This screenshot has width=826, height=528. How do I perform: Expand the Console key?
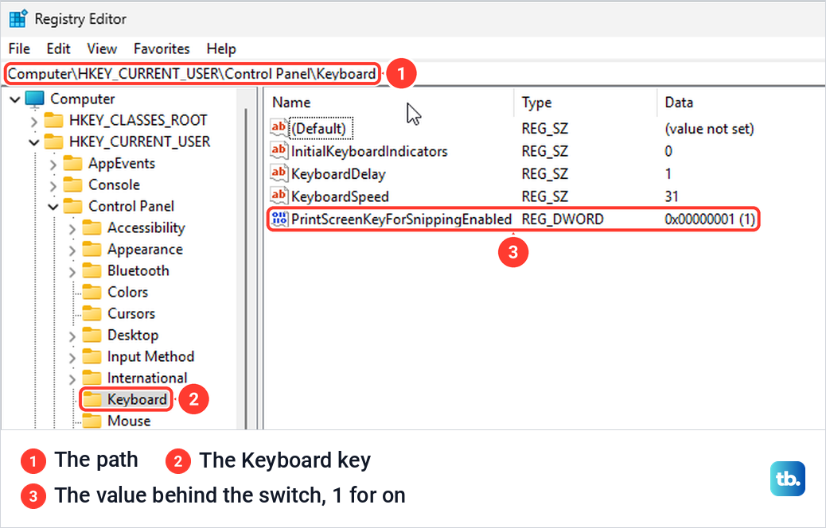tap(53, 186)
